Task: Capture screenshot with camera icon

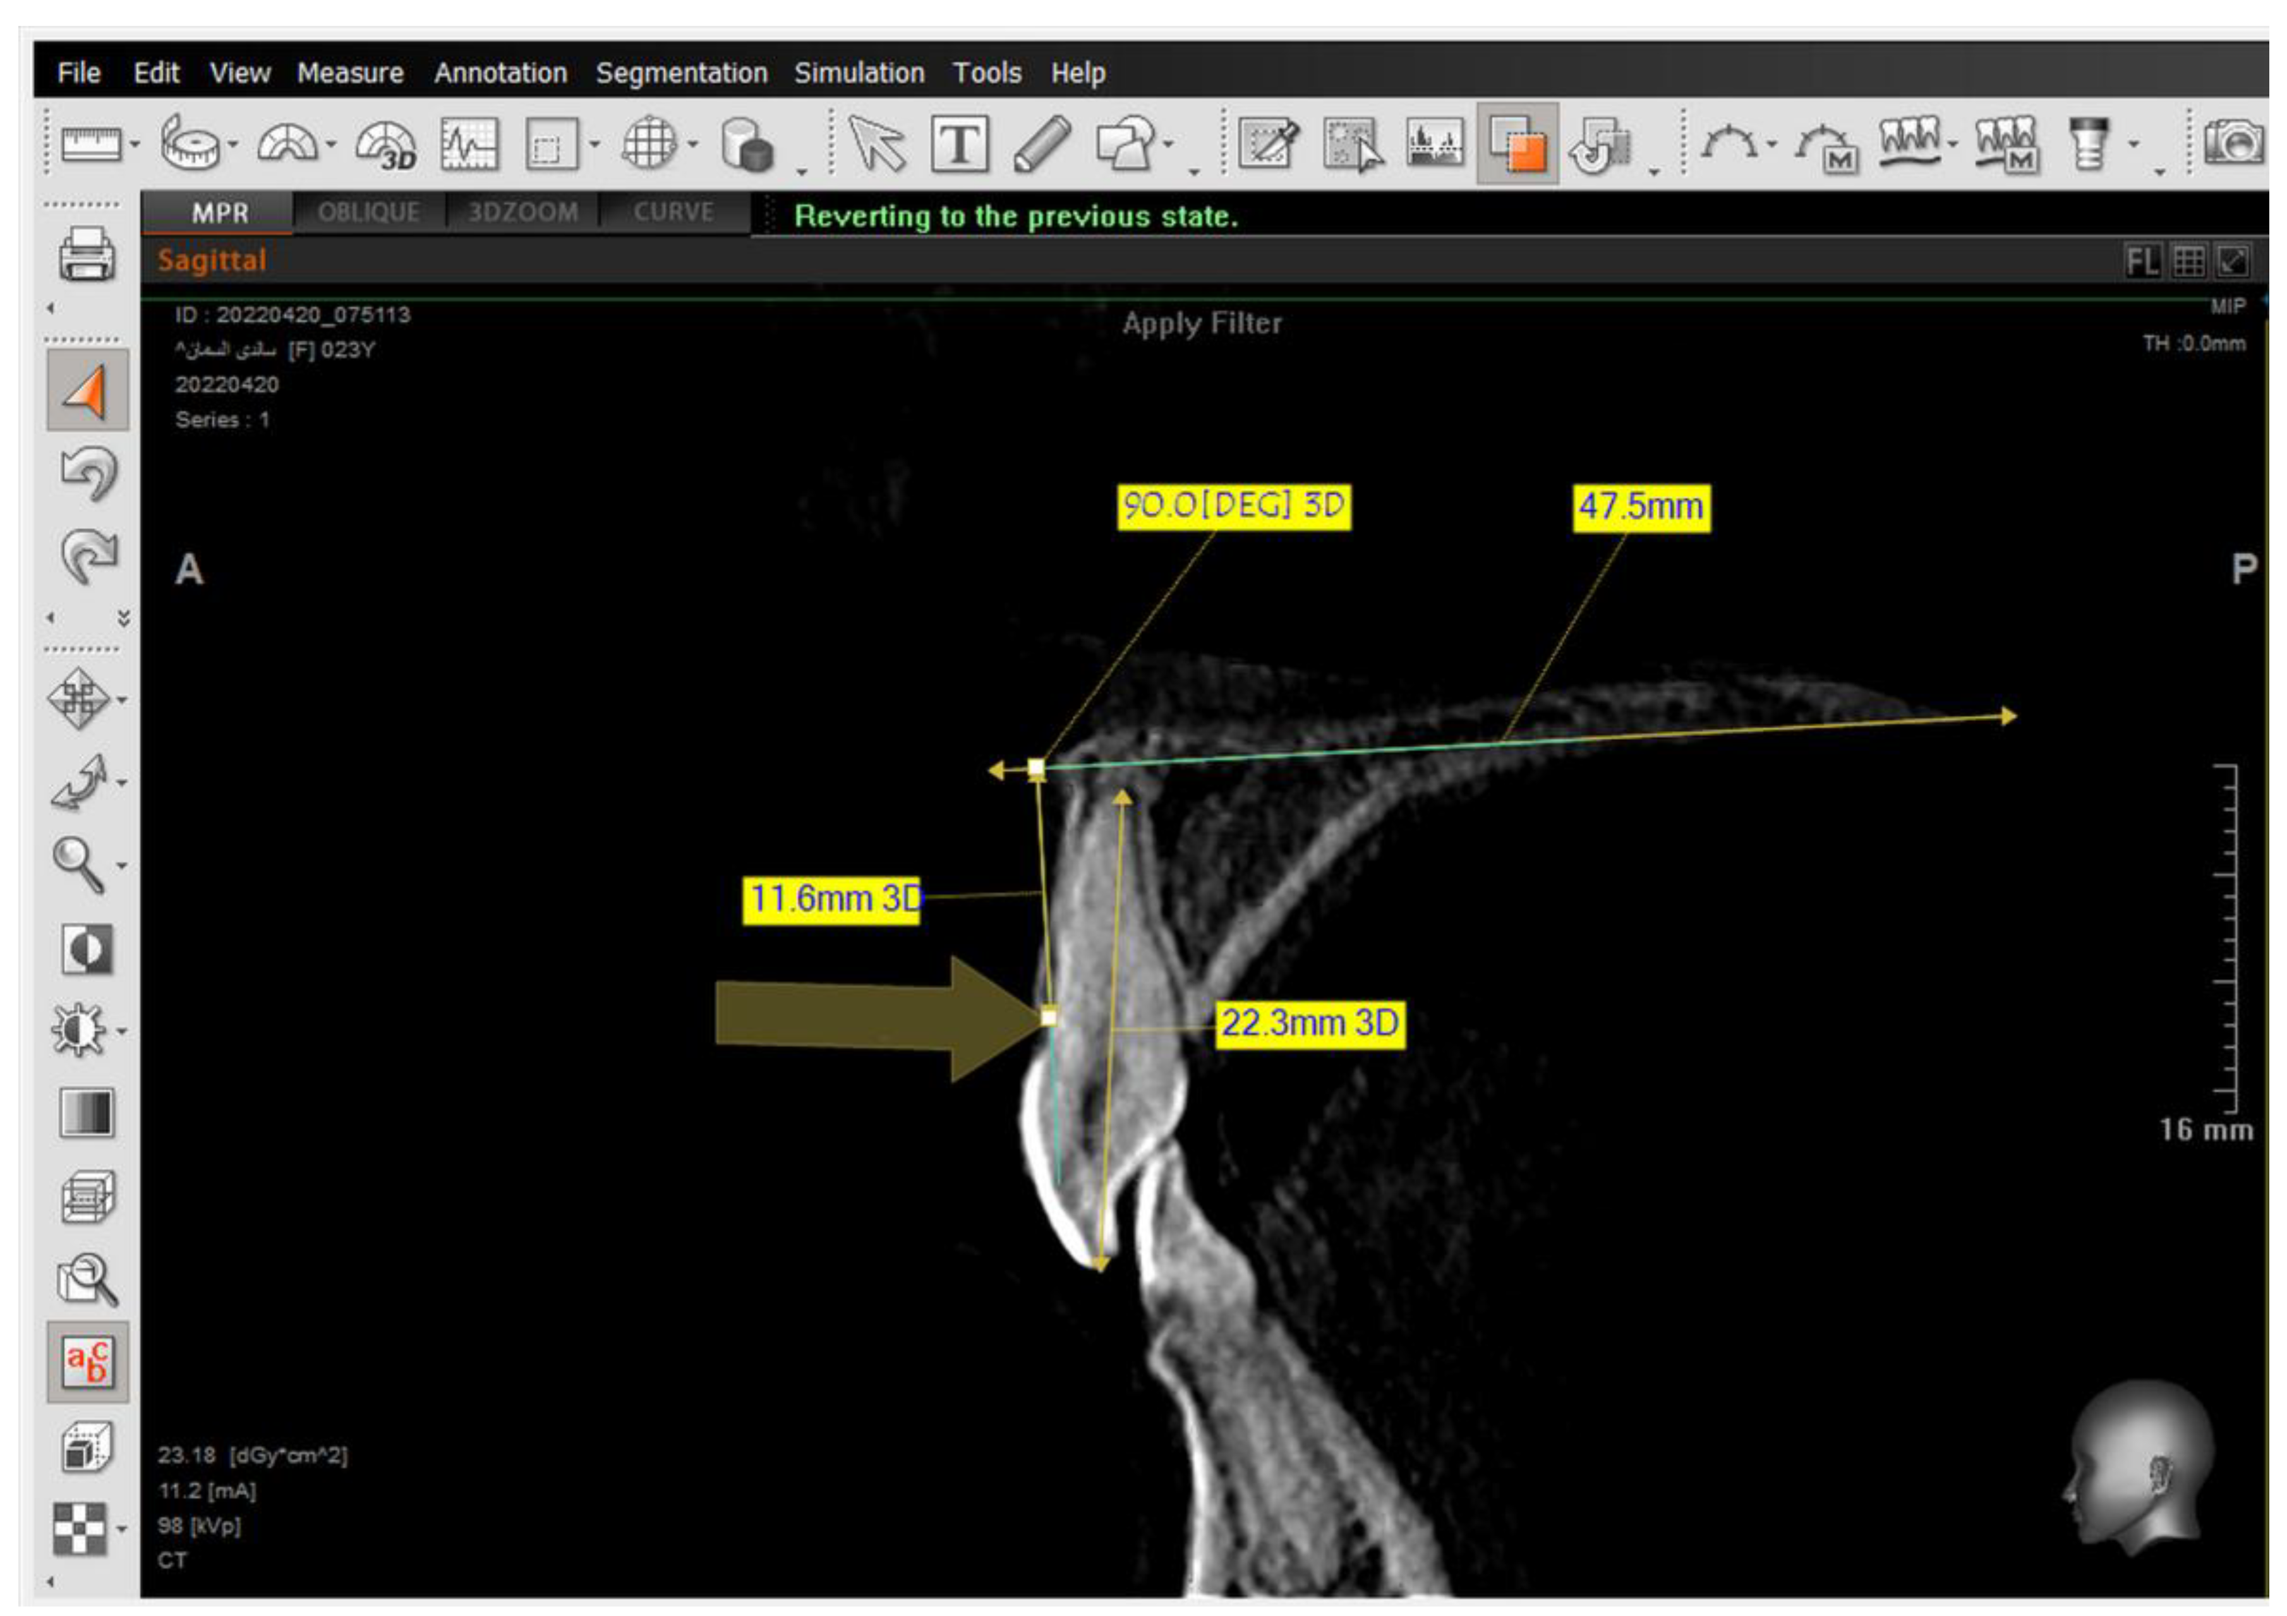Action: pyautogui.click(x=2235, y=143)
